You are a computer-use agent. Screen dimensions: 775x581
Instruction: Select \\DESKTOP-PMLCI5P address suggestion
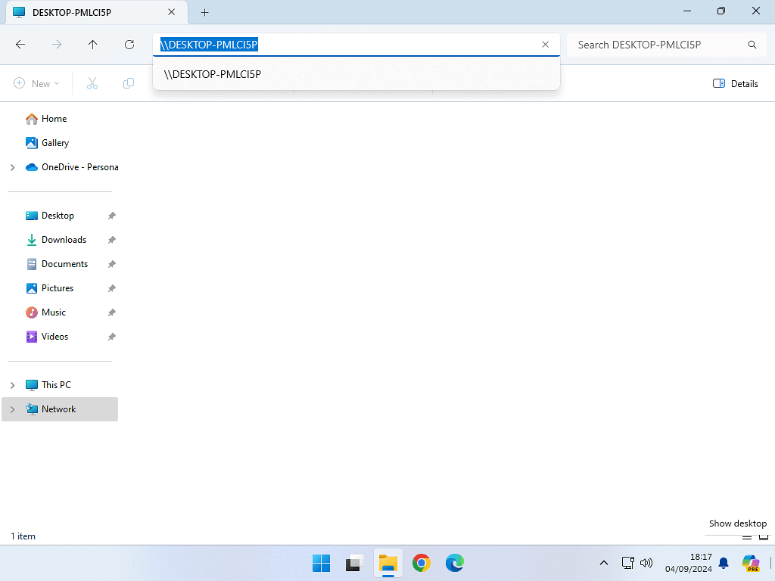click(213, 74)
